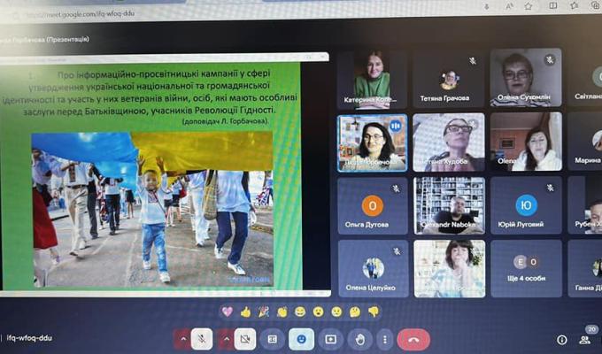Open the 'Ще 4 особи' more participants tile
Image resolution: width=602 pixels, height=354 pixels.
527,269
